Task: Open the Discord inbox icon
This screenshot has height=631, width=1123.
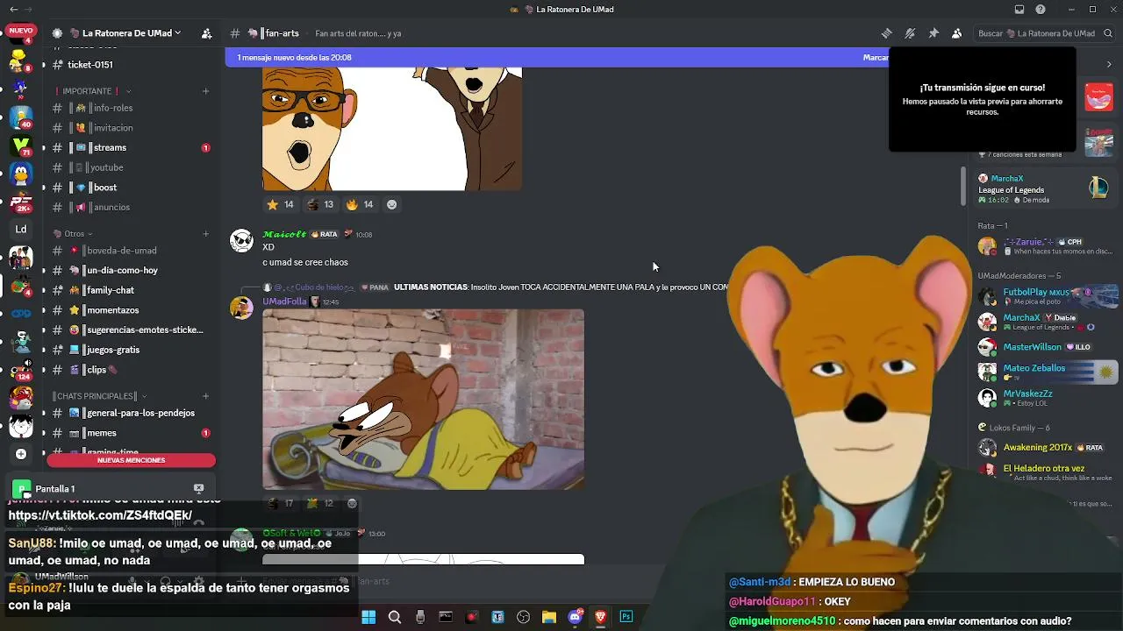Action: pyautogui.click(x=1019, y=10)
